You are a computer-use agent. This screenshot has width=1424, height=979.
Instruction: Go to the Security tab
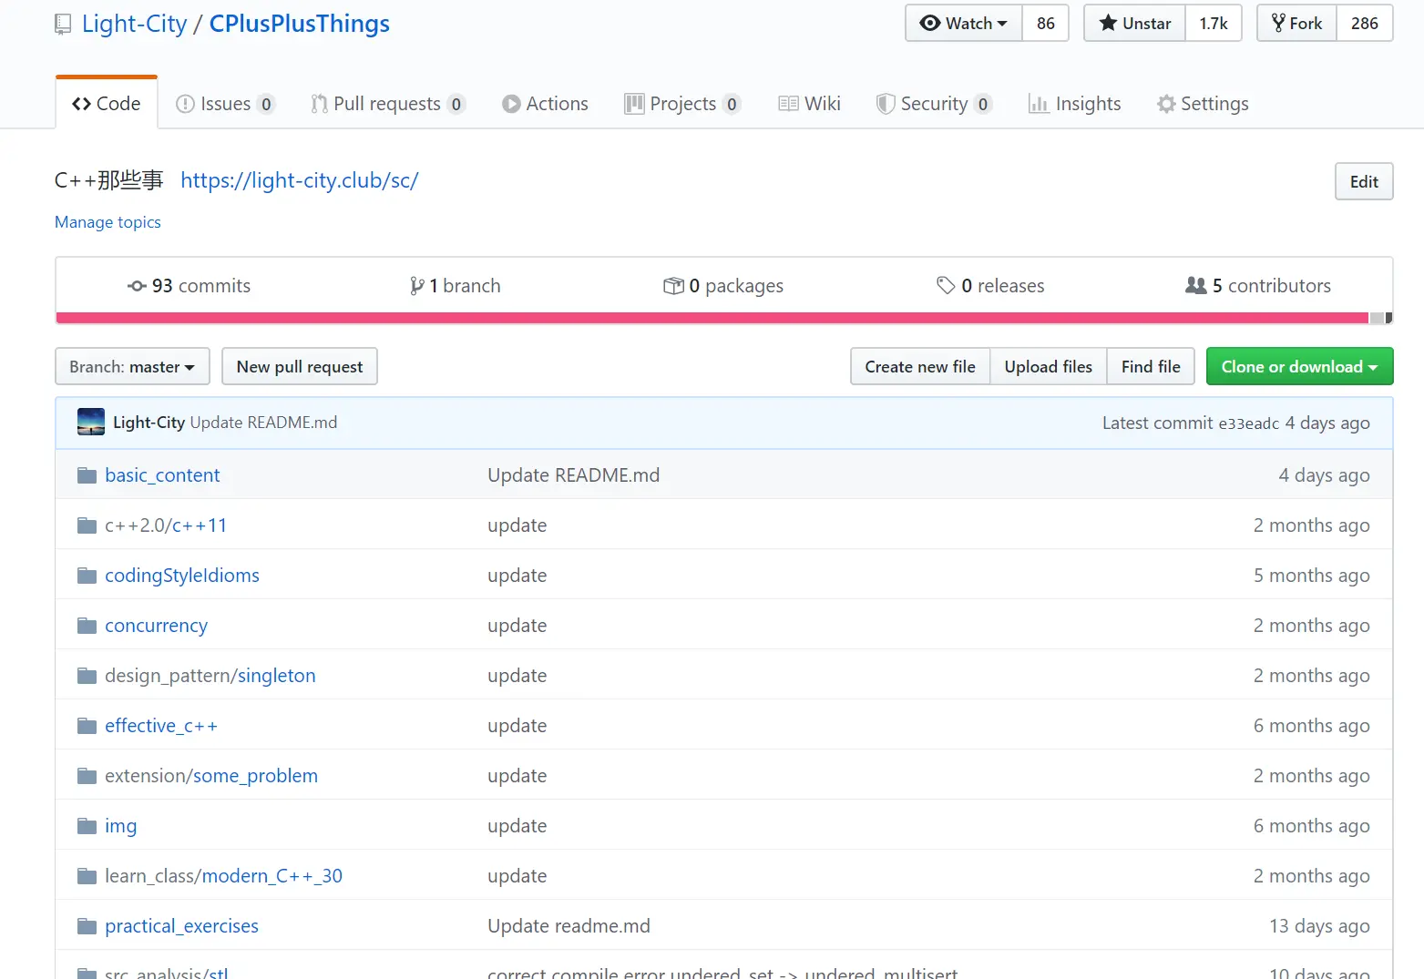pos(934,104)
